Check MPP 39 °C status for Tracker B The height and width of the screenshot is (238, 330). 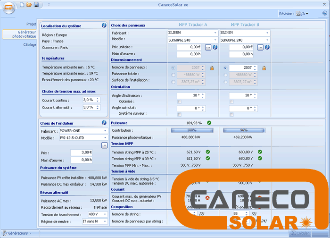260,158
